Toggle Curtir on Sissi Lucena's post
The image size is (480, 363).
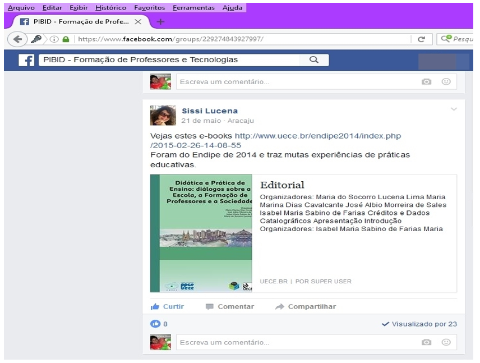point(167,306)
